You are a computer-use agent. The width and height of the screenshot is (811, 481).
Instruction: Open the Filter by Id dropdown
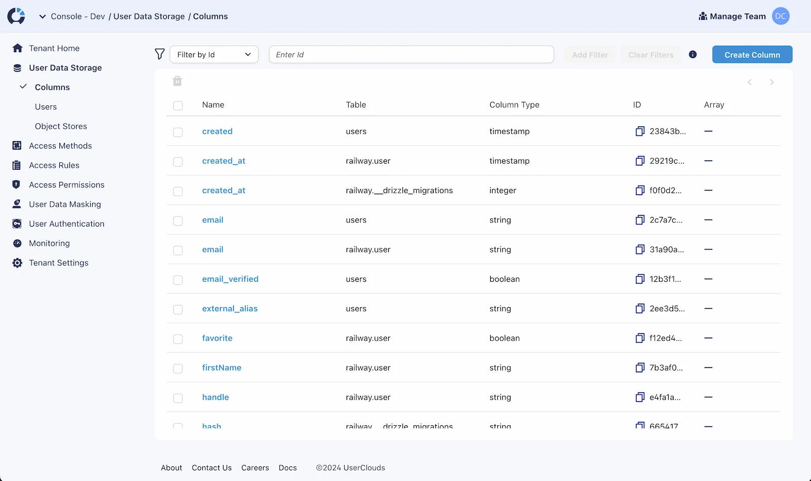click(214, 54)
